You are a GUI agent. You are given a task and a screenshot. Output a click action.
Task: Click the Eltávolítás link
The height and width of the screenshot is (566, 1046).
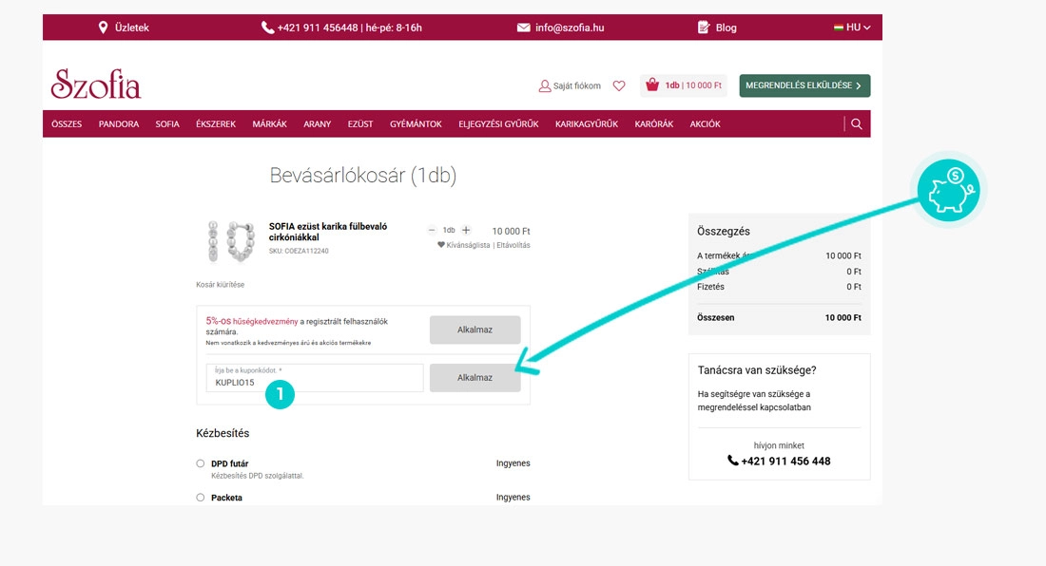tap(513, 245)
